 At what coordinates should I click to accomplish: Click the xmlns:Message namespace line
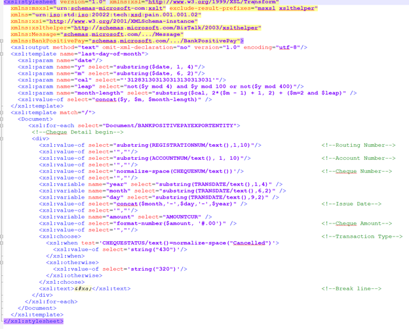click(97, 35)
